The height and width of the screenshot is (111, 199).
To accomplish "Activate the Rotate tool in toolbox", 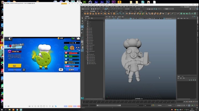I will point(82,29).
